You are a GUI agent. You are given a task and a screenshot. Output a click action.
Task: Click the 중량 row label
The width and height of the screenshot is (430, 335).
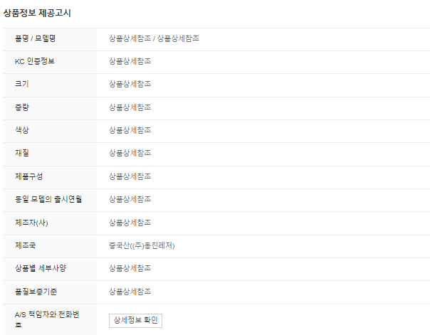pyautogui.click(x=21, y=107)
